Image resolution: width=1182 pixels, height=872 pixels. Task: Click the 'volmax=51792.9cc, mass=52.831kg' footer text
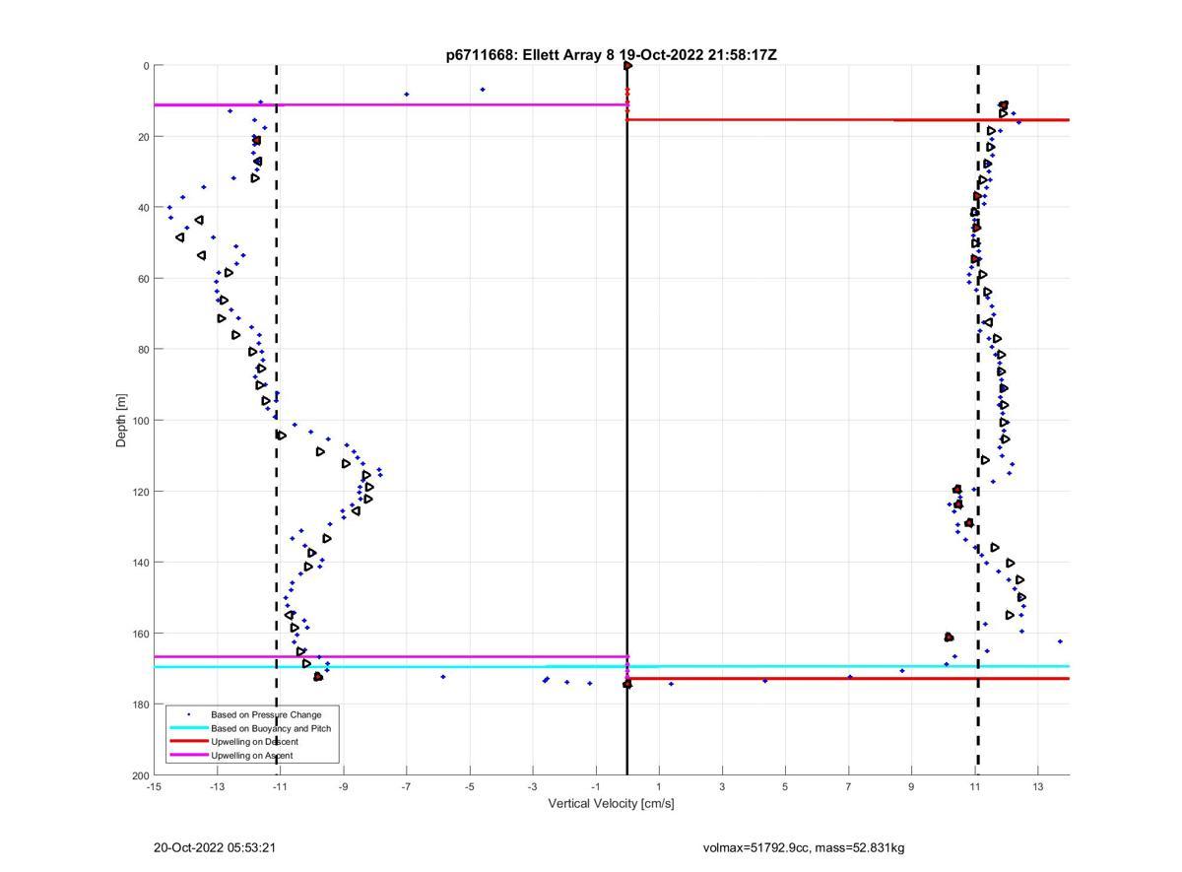804,847
